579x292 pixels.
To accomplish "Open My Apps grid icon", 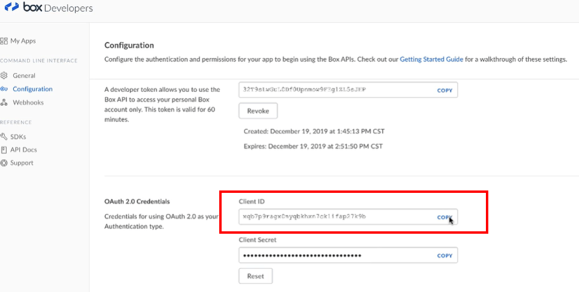I will click(4, 41).
